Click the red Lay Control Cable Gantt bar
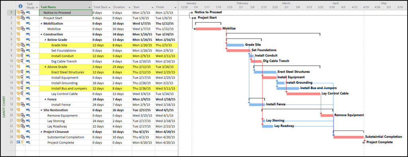The height and width of the screenshot is (157, 408). [x=303, y=94]
